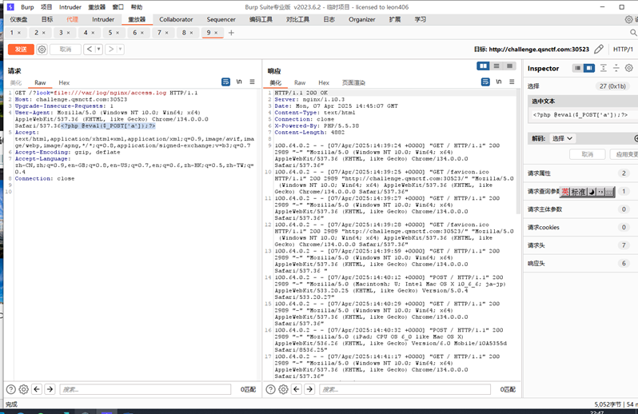Expand 请求cookies section
Screen dimensions: 638x414
pos(580,227)
